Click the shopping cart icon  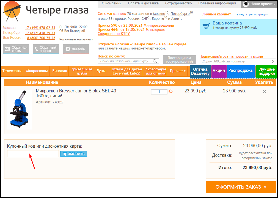206,26
